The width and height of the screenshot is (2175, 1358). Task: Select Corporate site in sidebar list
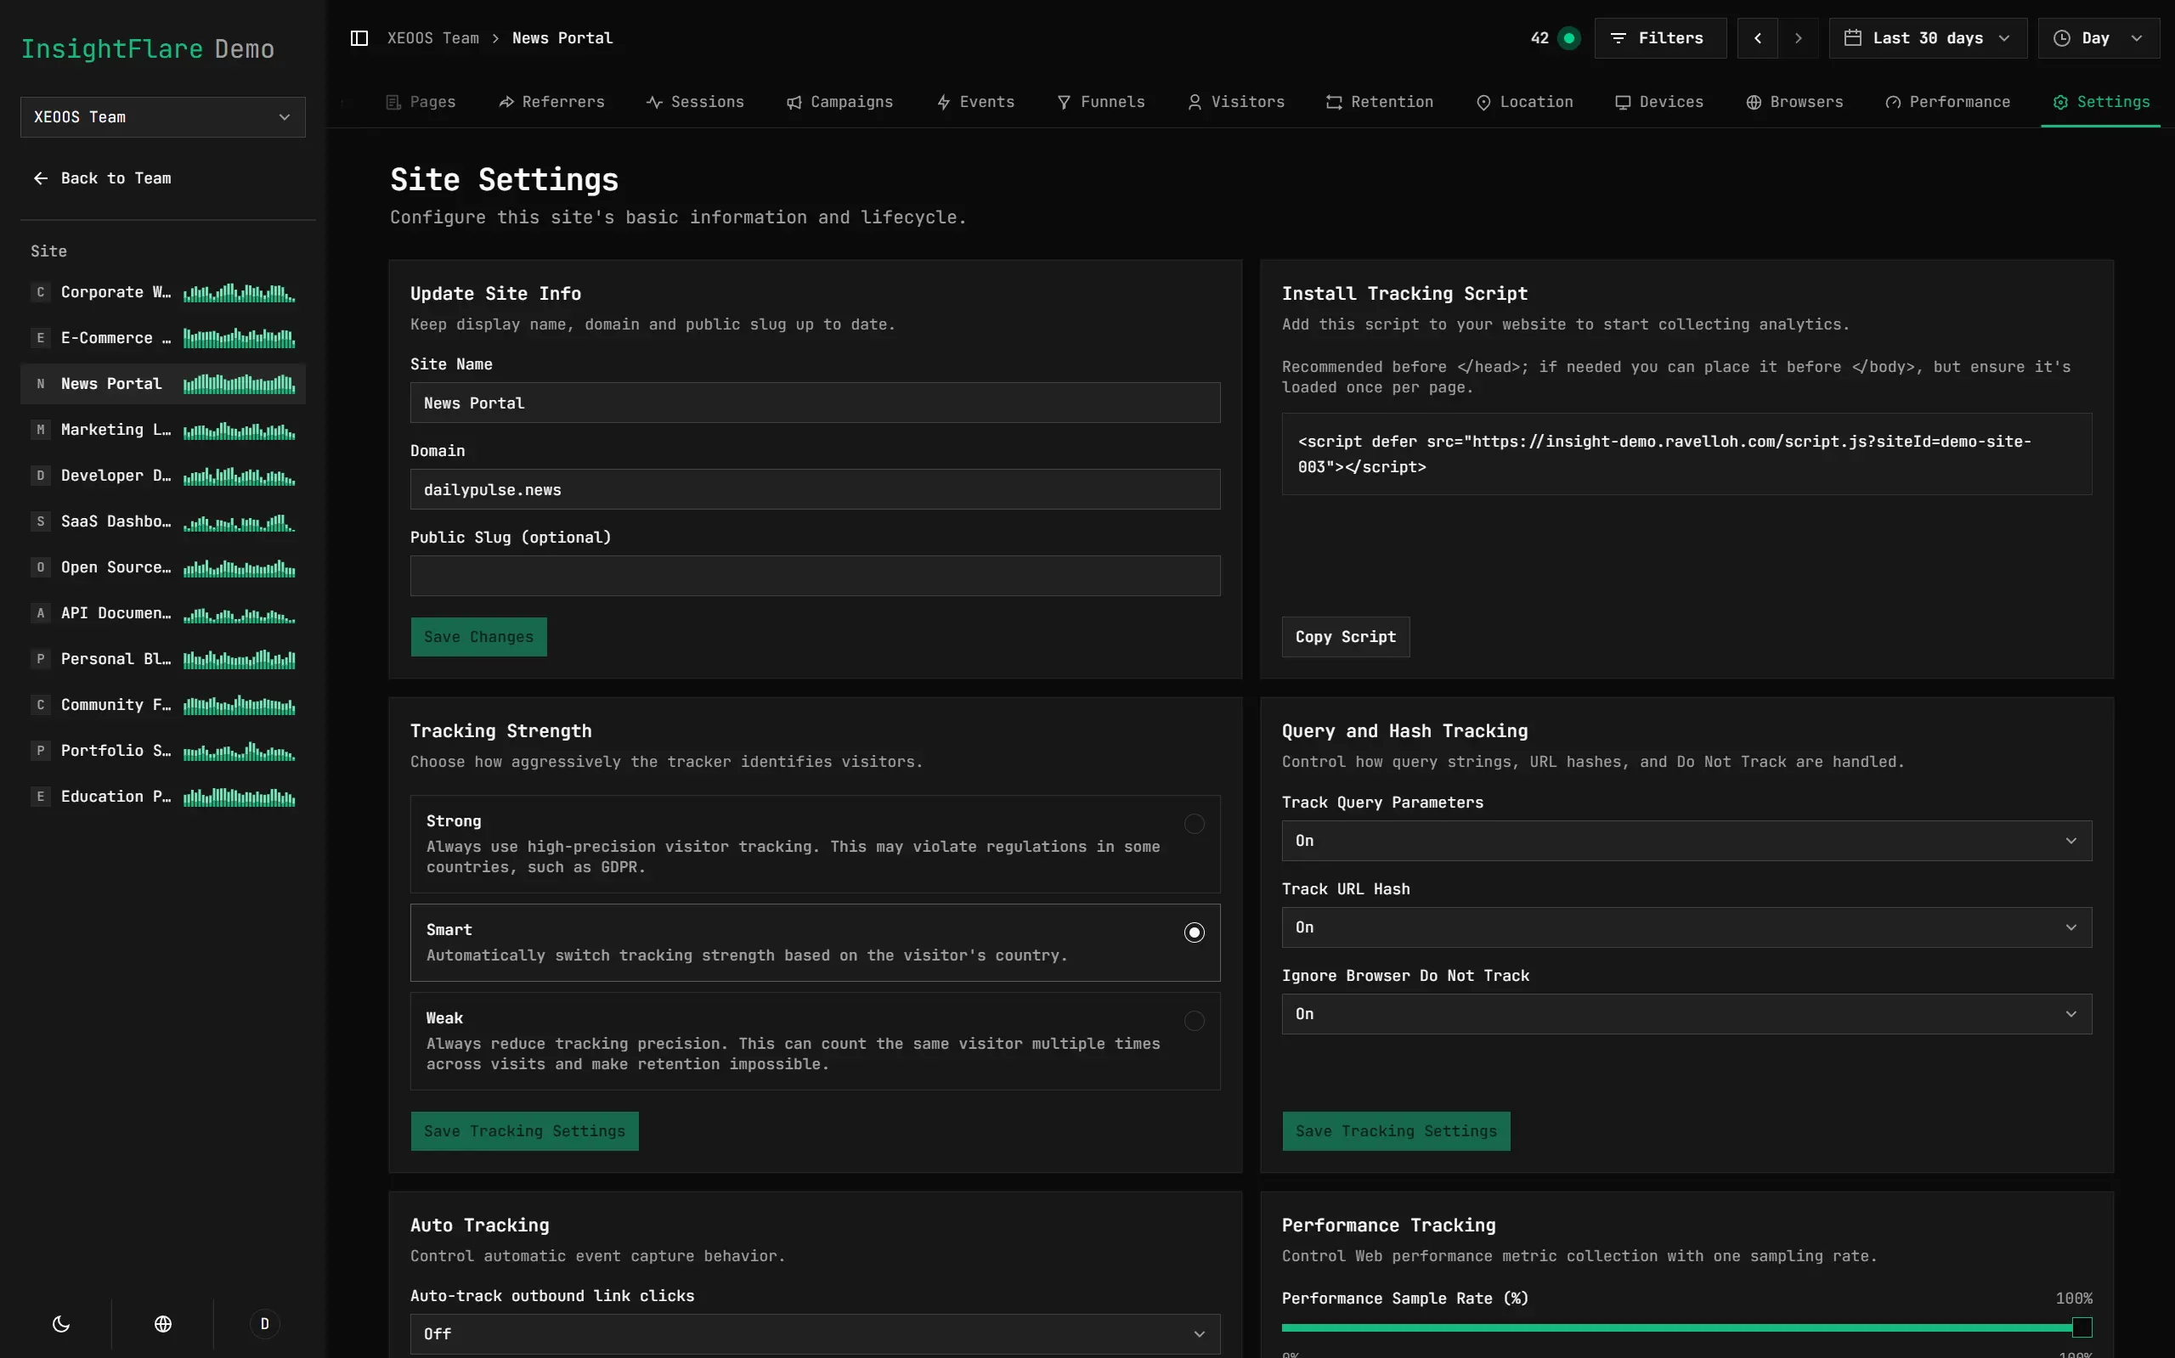click(162, 292)
